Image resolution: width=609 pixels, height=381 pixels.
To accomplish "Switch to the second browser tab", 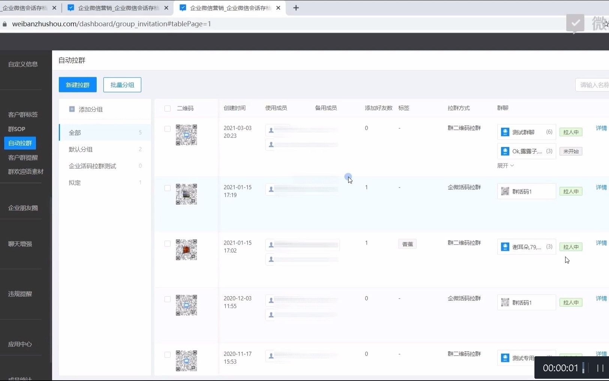I will [x=118, y=8].
